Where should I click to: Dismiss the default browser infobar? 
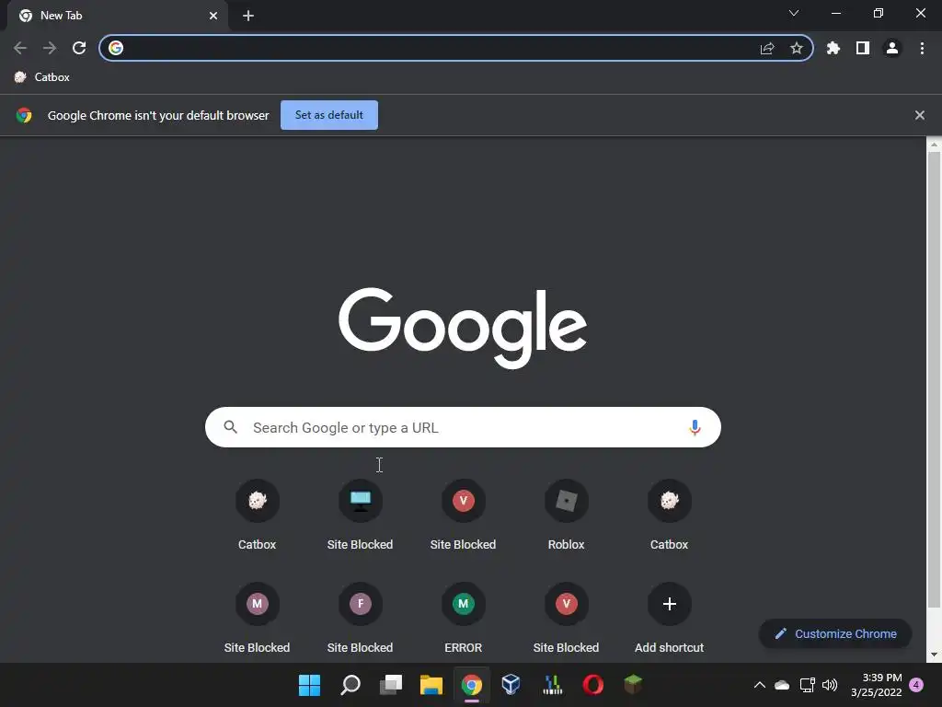point(920,115)
